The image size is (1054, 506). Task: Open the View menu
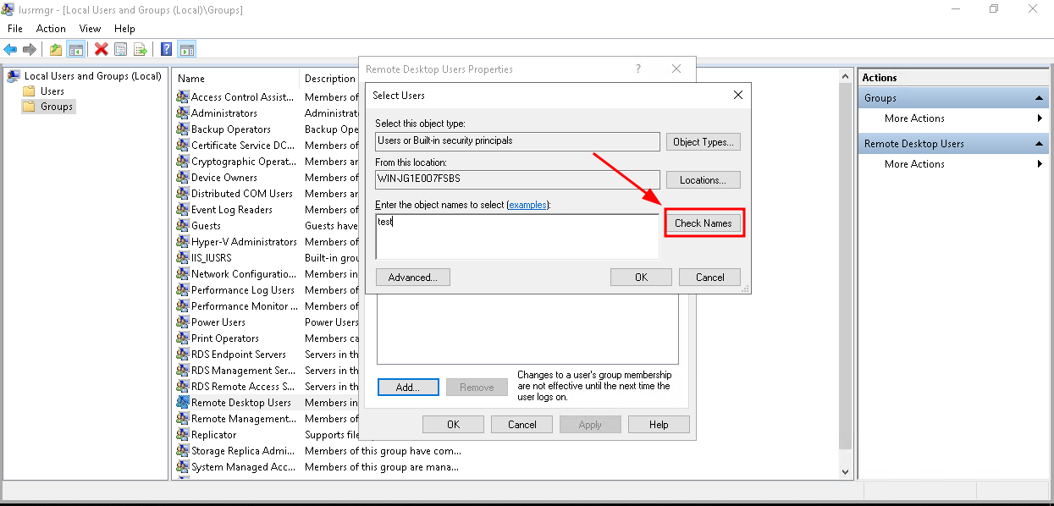pyautogui.click(x=90, y=29)
